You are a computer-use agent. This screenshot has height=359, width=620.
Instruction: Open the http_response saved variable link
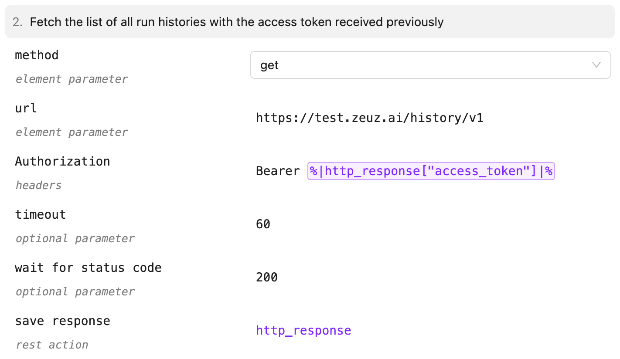coord(303,330)
